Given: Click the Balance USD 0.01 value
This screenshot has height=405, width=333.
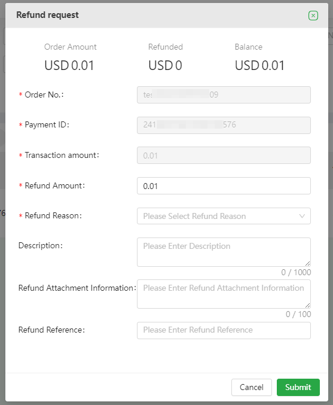Looking at the screenshot, I should (259, 65).
